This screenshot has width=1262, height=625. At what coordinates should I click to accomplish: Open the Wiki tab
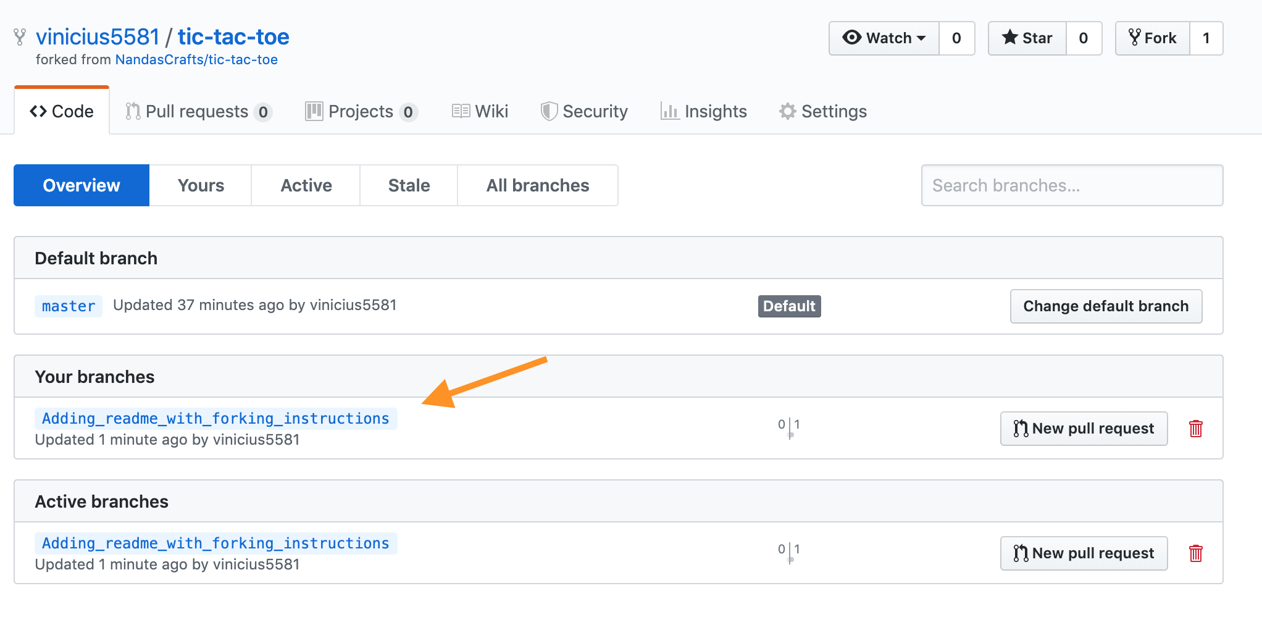coord(480,111)
